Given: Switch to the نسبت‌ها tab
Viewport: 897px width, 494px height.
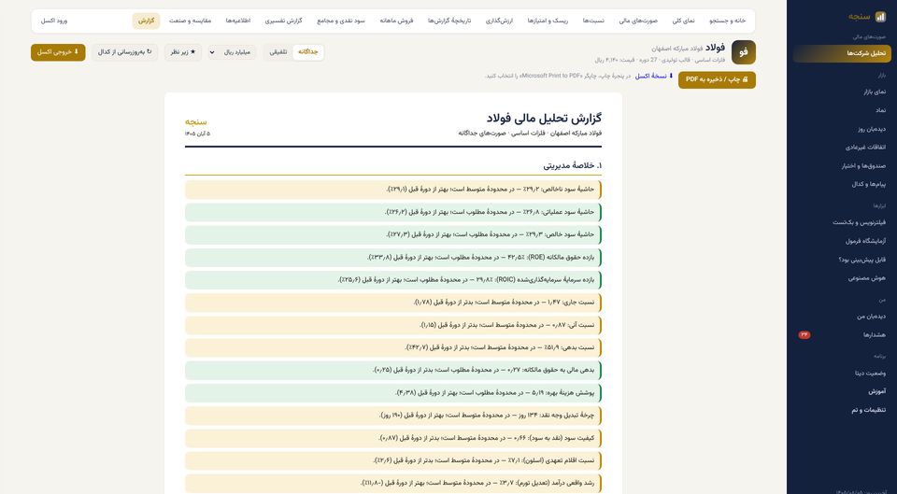Looking at the screenshot, I should (x=593, y=21).
